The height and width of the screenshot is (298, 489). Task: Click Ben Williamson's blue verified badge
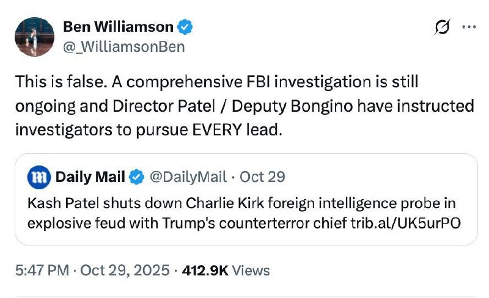tap(186, 27)
